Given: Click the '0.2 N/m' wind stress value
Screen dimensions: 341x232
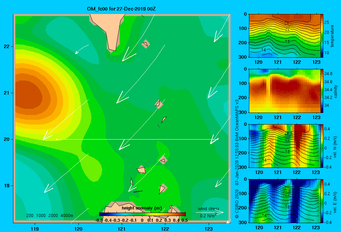Looking at the screenshot, I should click(x=208, y=216).
